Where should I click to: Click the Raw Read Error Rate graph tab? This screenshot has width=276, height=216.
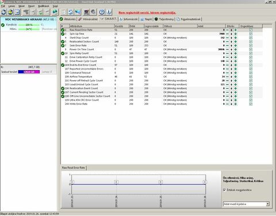74,168
